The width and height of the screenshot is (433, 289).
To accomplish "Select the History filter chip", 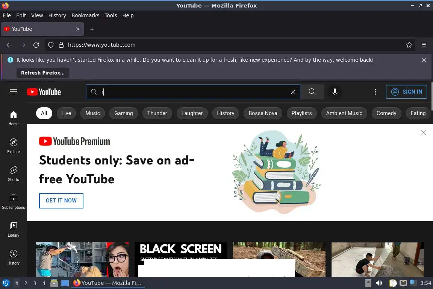I will pyautogui.click(x=226, y=113).
